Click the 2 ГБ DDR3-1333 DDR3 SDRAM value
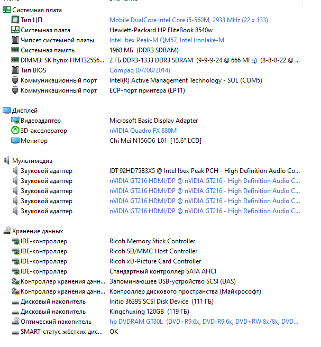The height and width of the screenshot is (347, 321). click(x=205, y=60)
